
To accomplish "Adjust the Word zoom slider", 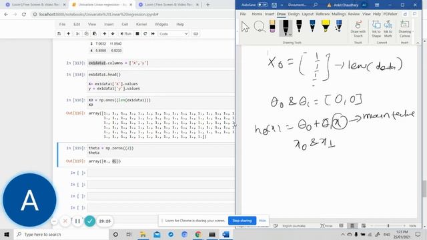I will tap(388, 226).
